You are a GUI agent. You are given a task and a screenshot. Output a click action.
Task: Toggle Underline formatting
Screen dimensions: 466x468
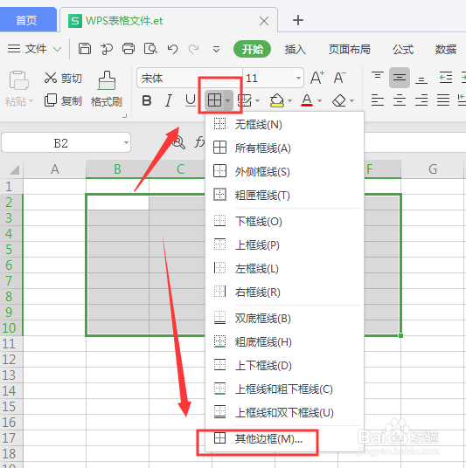[191, 100]
